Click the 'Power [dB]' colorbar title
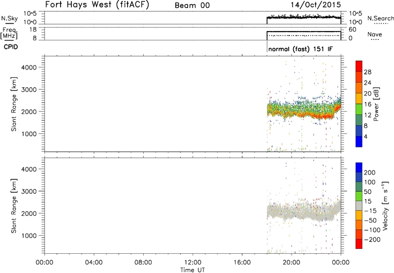394x273 pixels. pyautogui.click(x=376, y=104)
